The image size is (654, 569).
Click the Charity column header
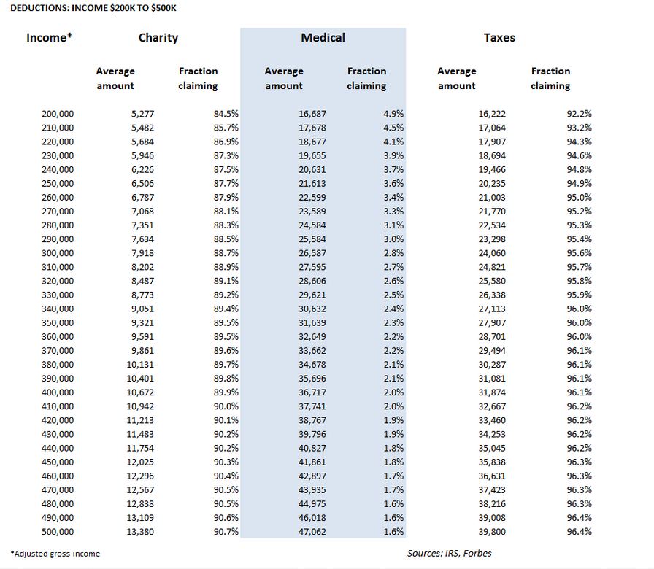pos(158,38)
